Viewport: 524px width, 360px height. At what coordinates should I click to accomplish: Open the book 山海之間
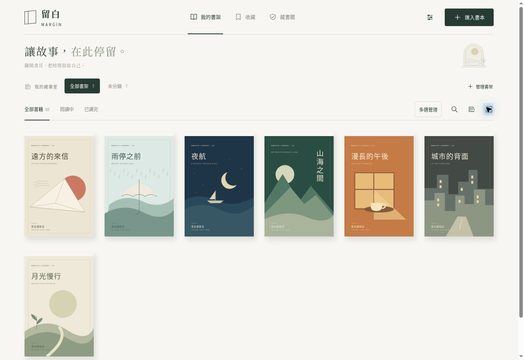tap(299, 186)
